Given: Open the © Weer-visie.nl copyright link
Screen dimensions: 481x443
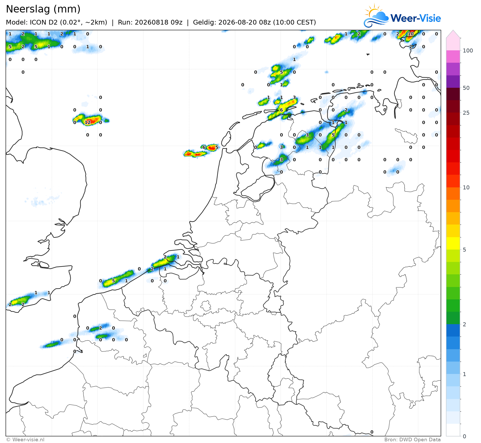Looking at the screenshot, I should (25, 440).
